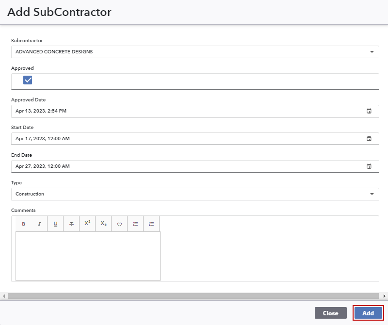Open calendar picker for Start Date
This screenshot has width=388, height=325.
point(369,139)
